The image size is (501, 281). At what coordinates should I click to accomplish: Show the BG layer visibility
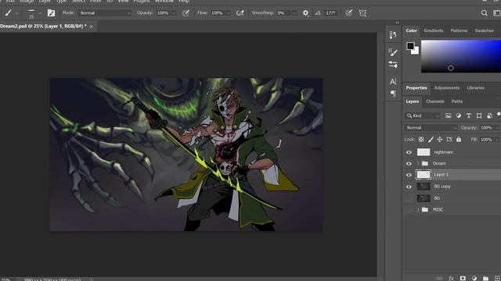[x=409, y=198]
